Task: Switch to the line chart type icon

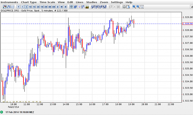Action: (13, 7)
